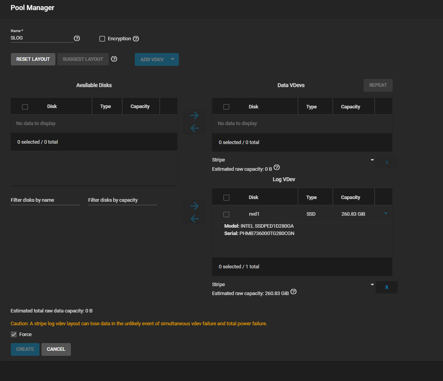
Task: Click the Create pool button
Action: click(x=25, y=349)
